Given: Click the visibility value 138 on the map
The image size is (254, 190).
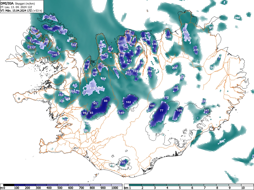Looking at the screenshot, I should (x=154, y=44).
